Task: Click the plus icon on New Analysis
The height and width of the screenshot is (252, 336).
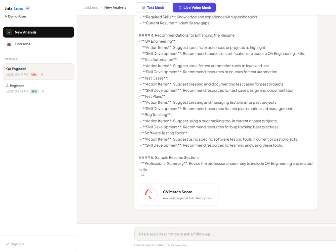Action: pyautogui.click(x=9, y=32)
